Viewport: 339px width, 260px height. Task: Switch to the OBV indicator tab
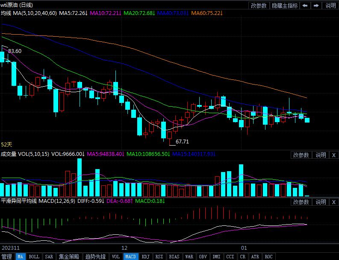pyautogui.click(x=203, y=257)
